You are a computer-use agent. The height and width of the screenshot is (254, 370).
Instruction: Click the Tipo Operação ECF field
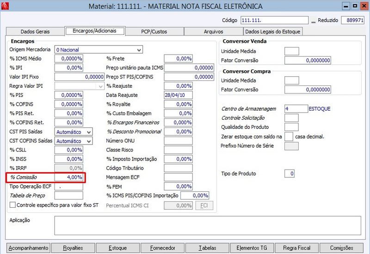[68, 187]
